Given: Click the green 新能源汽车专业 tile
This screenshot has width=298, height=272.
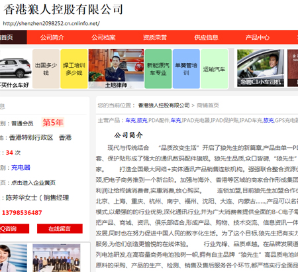Looking at the screenshot, I should (x=158, y=69).
